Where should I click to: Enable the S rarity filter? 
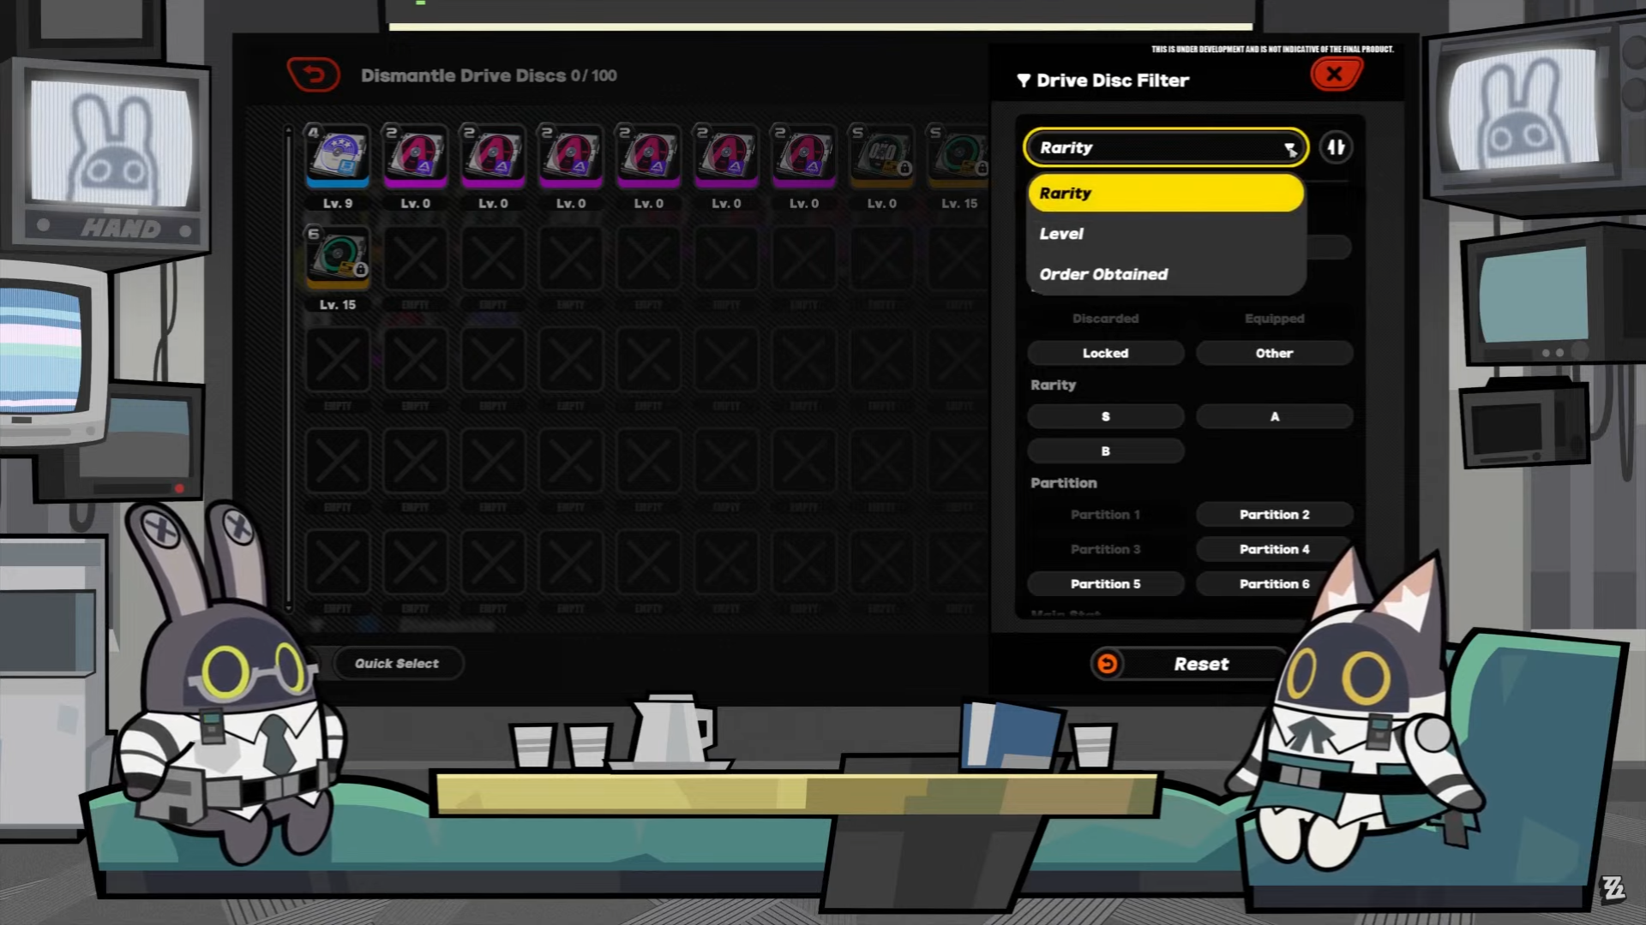coord(1104,417)
